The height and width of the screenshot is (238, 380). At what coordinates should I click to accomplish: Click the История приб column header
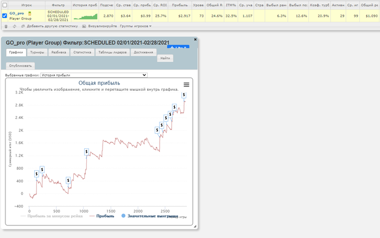pos(85,5)
